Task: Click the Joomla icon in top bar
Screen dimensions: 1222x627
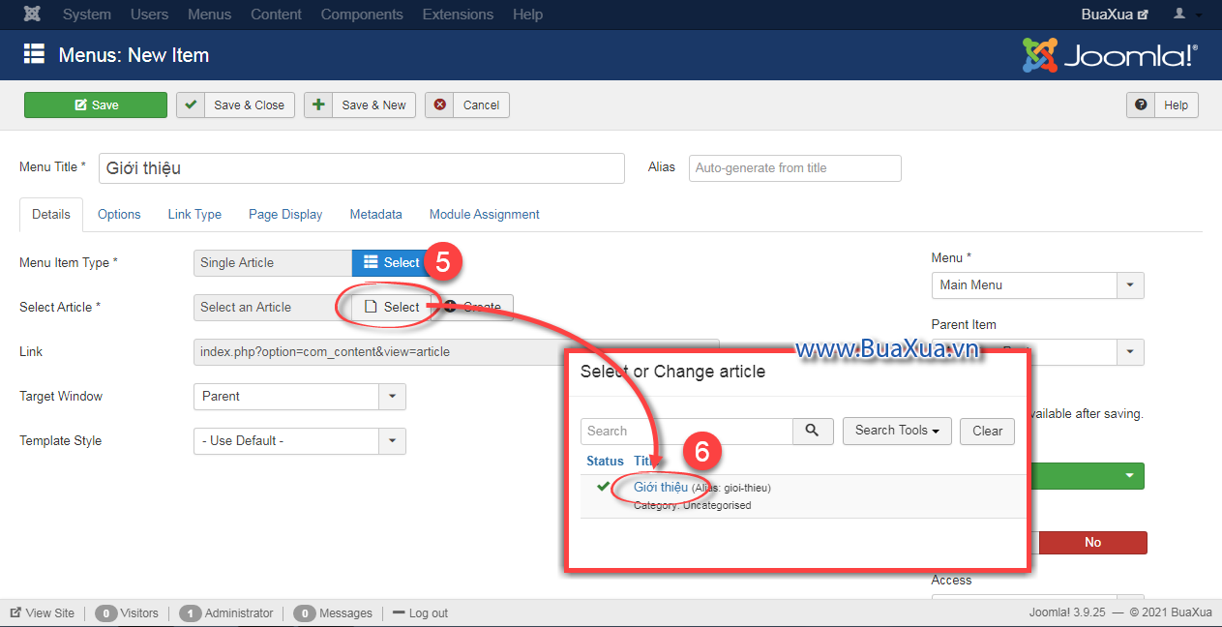Action: [32, 15]
